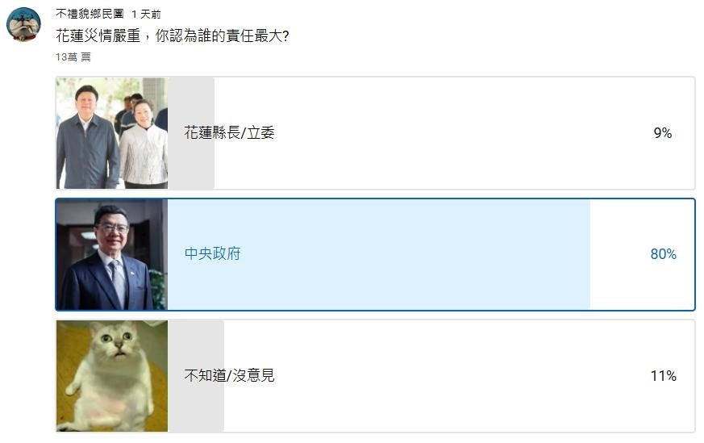
Task: Click the 中央政府 option label text
Action: (x=212, y=254)
